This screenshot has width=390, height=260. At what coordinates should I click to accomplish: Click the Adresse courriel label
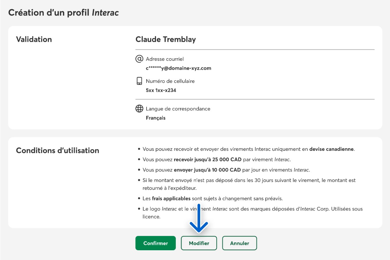(x=165, y=59)
